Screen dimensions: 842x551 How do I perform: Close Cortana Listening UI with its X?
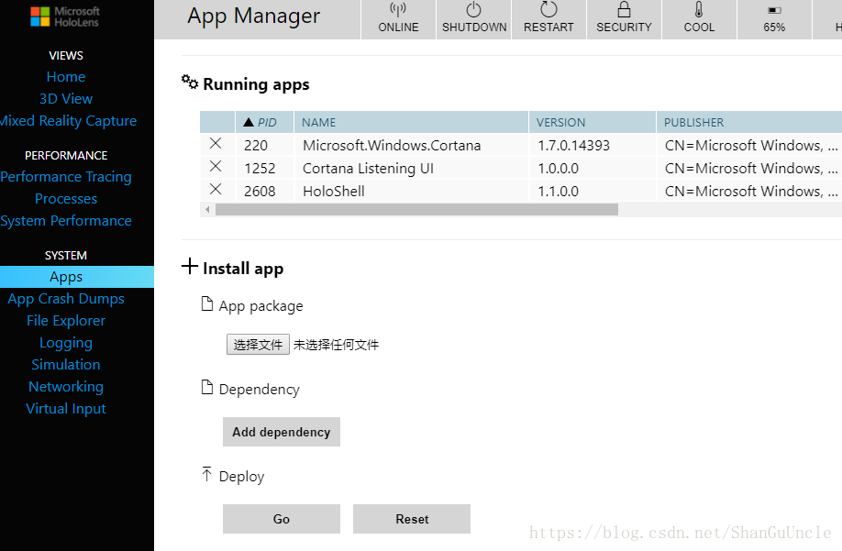pos(216,166)
